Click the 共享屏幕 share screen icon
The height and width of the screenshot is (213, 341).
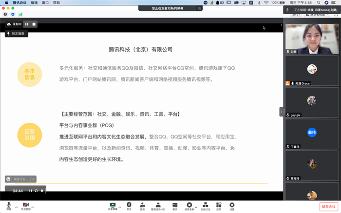(113, 205)
